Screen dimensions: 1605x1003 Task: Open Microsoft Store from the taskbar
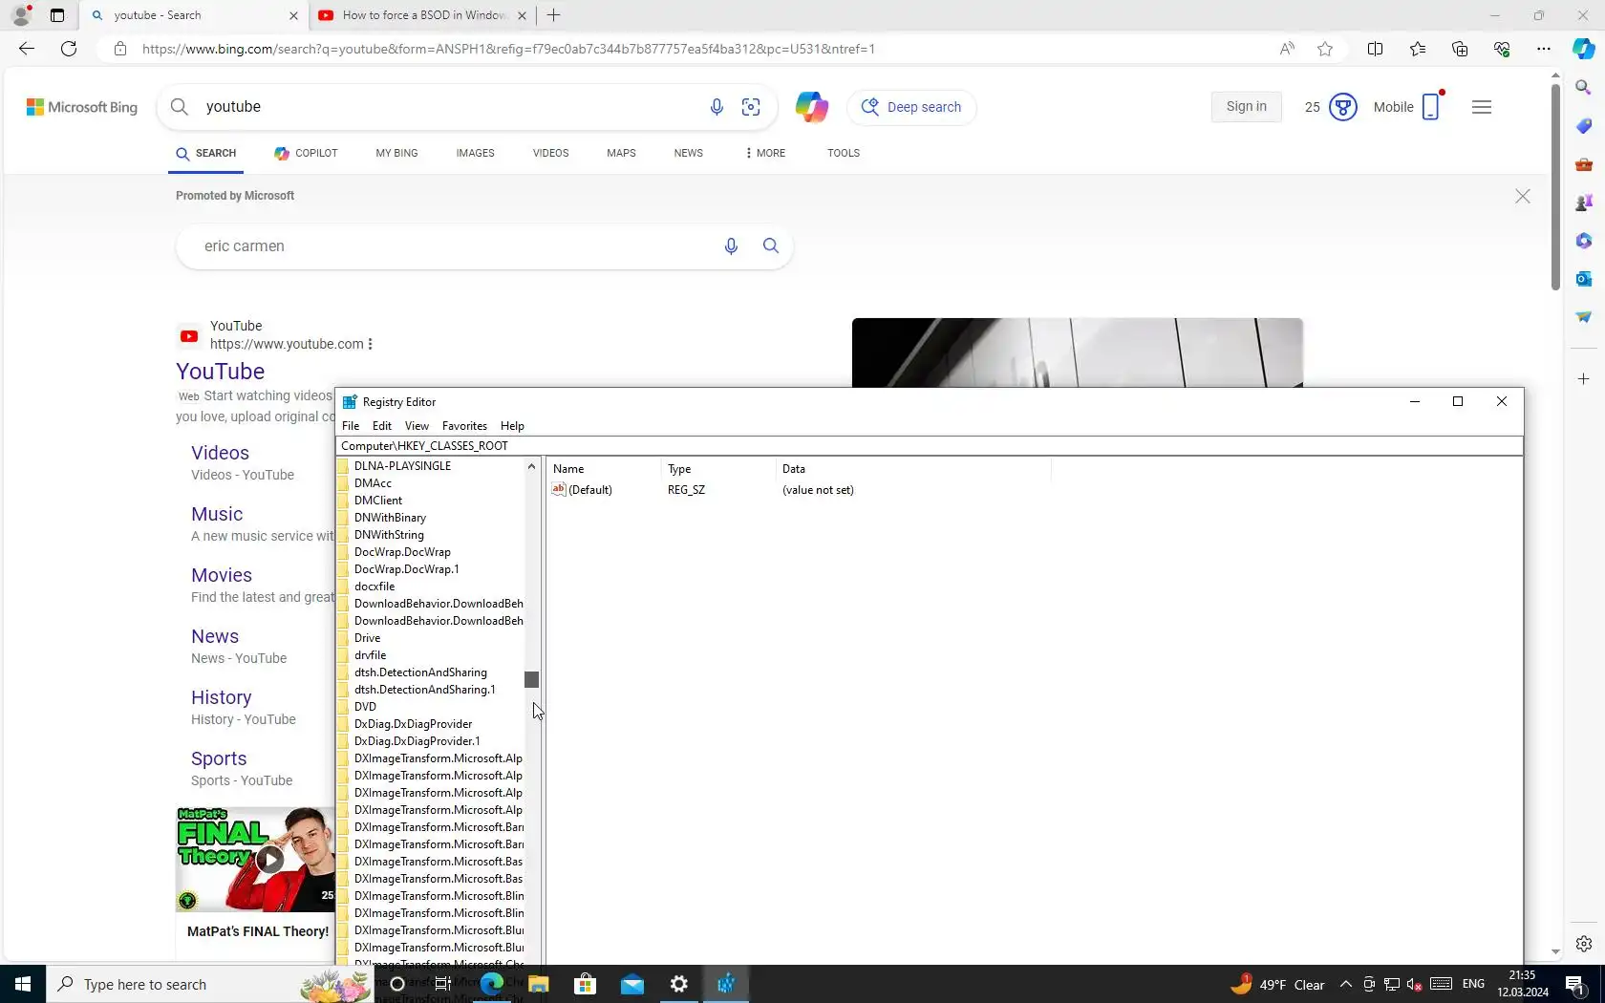(x=585, y=984)
